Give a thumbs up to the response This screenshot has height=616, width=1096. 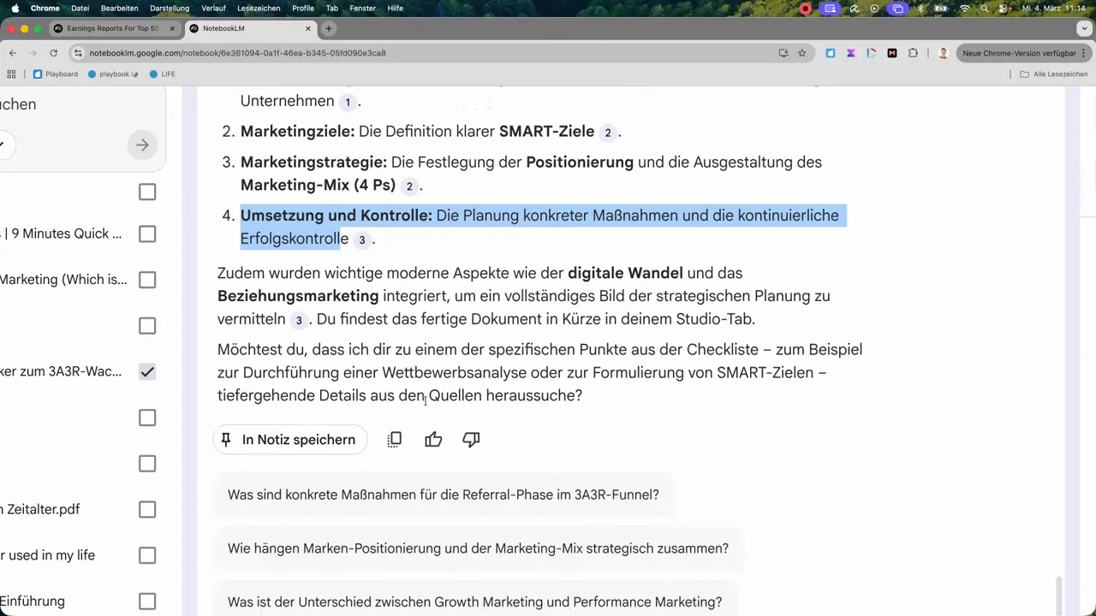[433, 439]
